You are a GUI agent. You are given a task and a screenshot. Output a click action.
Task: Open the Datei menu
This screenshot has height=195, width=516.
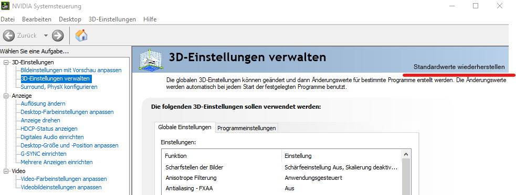(x=7, y=19)
